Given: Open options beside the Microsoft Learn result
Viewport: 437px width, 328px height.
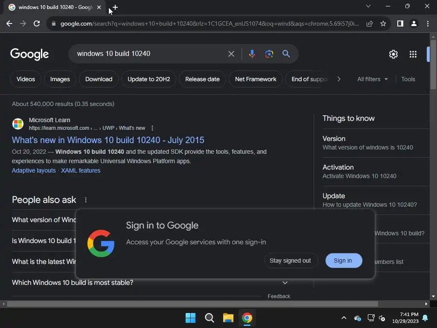Looking at the screenshot, I should pos(152,128).
